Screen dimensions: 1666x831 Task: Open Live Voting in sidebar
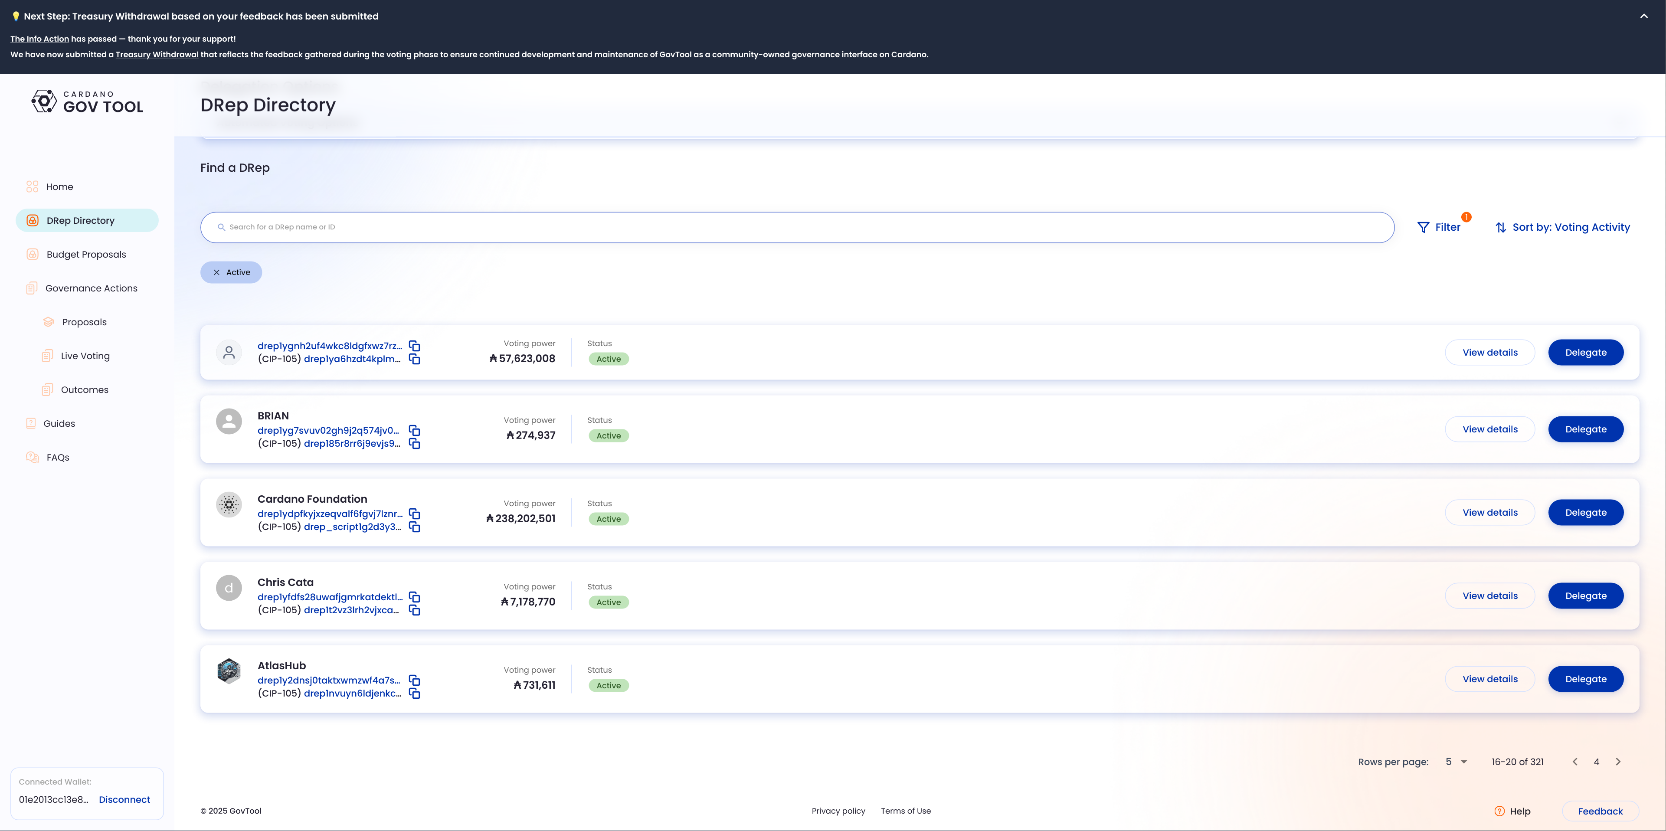[85, 356]
